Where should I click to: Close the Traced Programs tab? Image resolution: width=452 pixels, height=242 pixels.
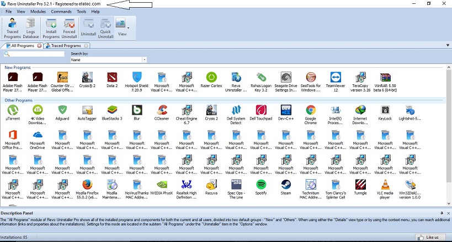(86, 46)
